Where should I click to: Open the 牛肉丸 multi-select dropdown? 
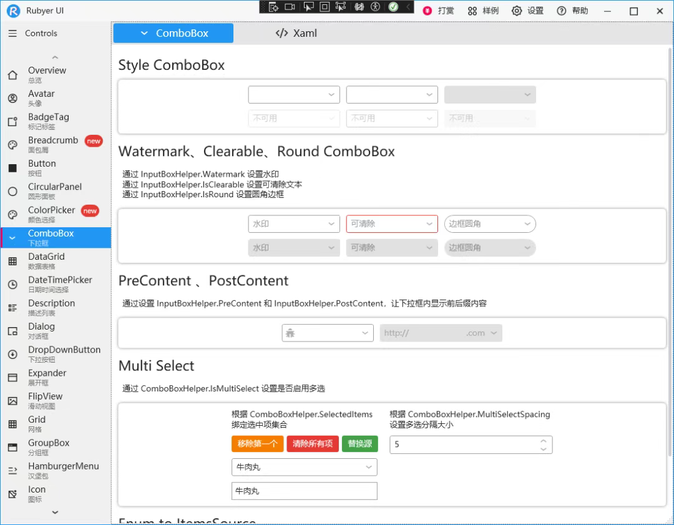coord(305,467)
